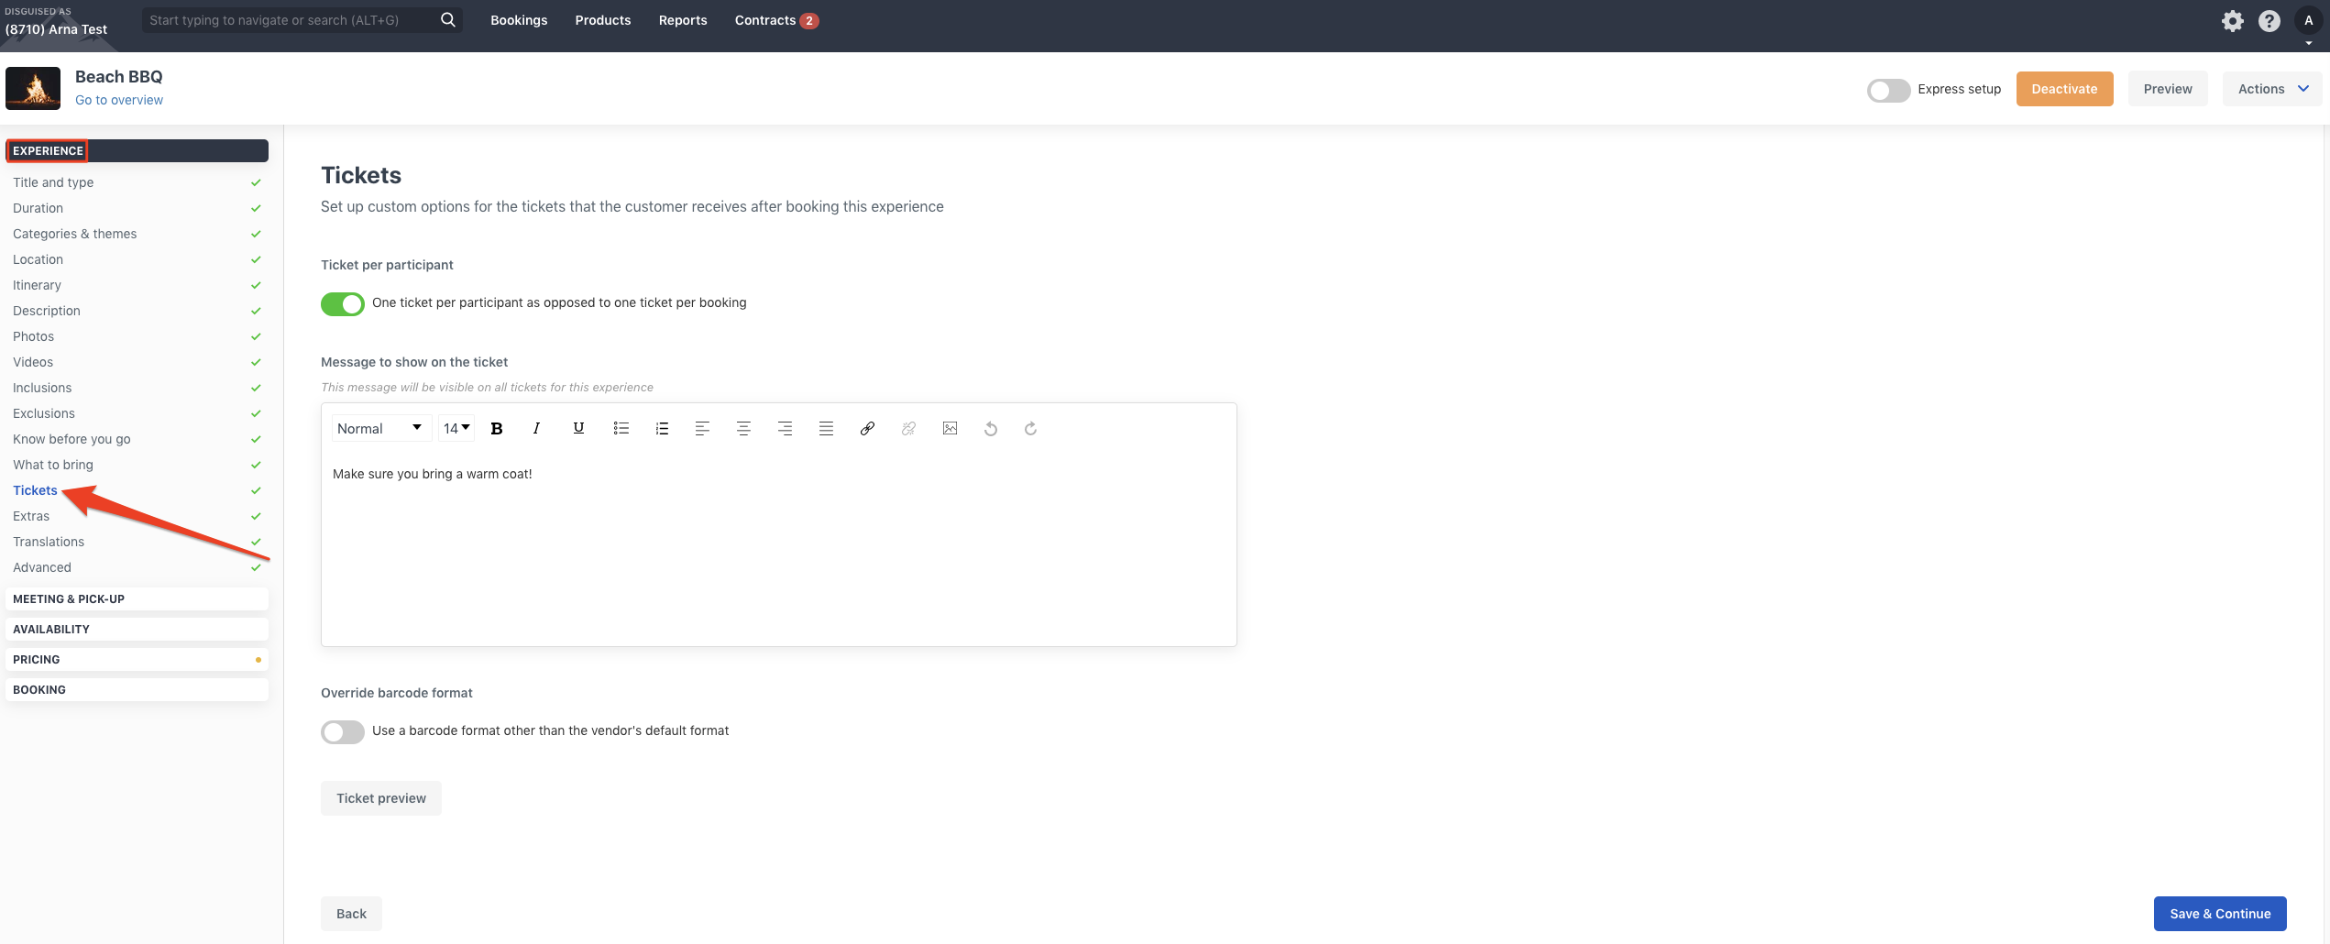Viewport: 2330px width, 944px height.
Task: Expand the AVAILABILITY section
Action: [137, 629]
